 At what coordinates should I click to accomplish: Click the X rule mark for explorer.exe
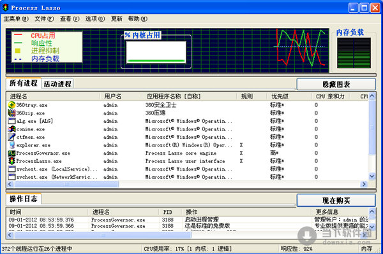pyautogui.click(x=241, y=145)
